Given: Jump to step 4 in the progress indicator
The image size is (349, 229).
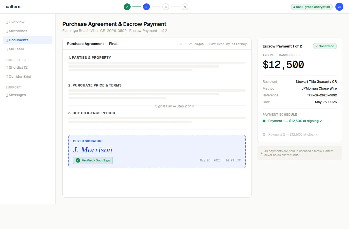Looking at the screenshot, I should pos(185,7).
